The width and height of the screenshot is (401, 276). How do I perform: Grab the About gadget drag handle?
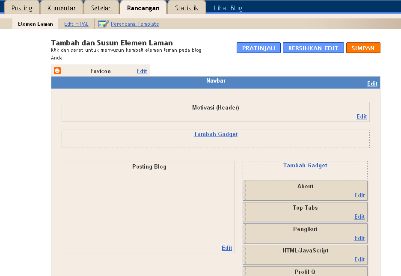coord(244,190)
